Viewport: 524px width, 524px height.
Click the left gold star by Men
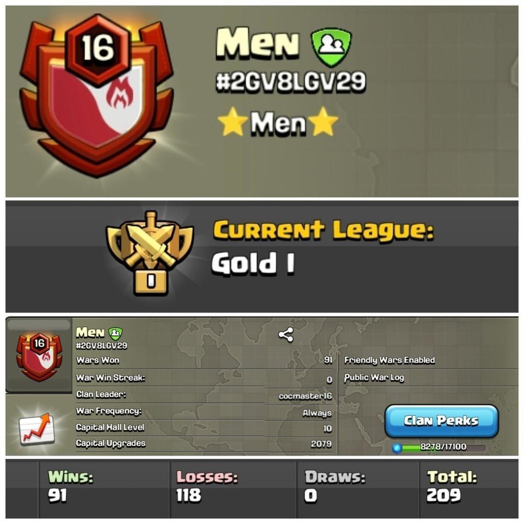(232, 122)
